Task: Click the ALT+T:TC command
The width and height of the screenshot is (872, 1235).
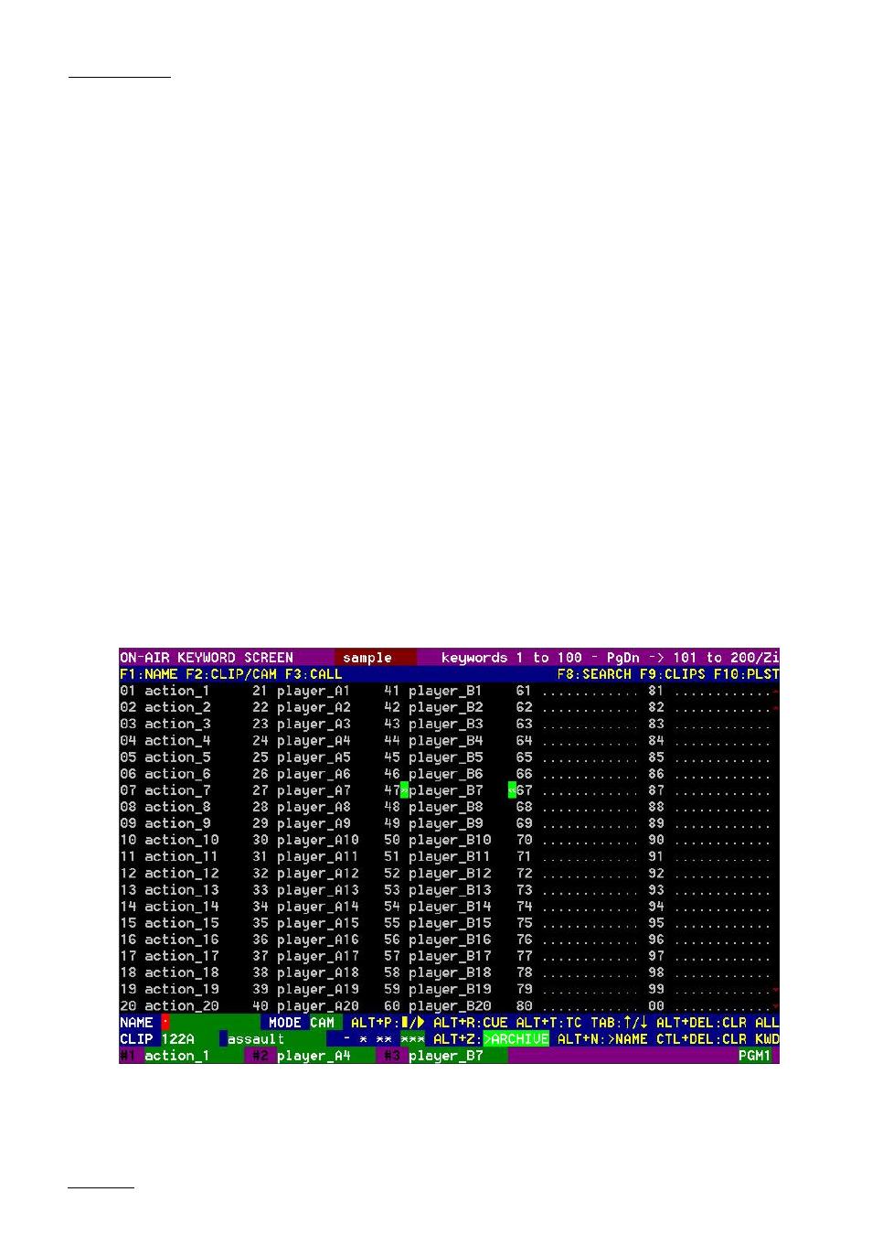Action: (x=548, y=1023)
